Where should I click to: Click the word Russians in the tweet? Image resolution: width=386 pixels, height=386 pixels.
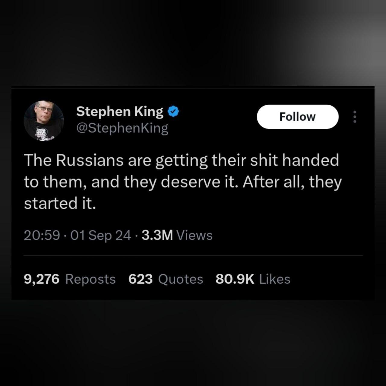click(x=90, y=160)
